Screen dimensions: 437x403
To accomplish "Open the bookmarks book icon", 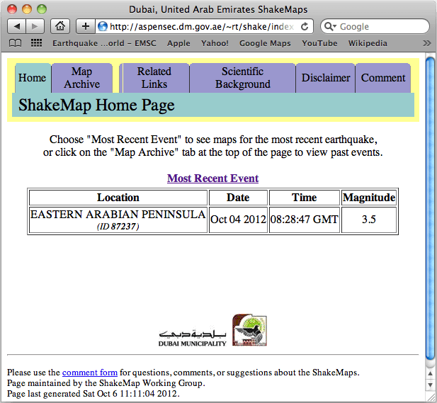I will pos(15,43).
